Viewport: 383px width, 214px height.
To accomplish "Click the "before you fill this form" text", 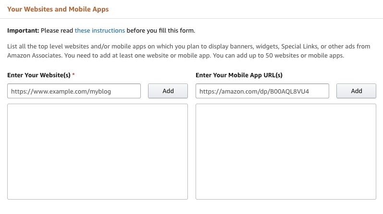I will (x=161, y=31).
